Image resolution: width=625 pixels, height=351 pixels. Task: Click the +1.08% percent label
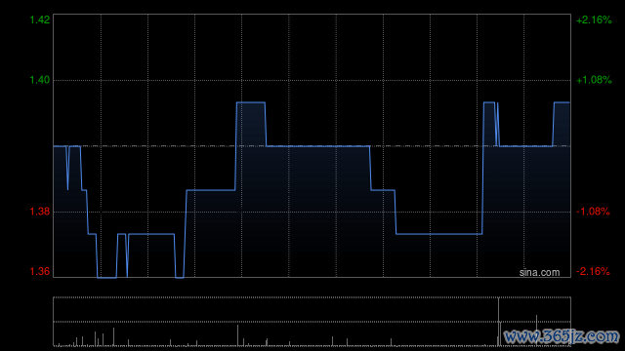pos(594,80)
